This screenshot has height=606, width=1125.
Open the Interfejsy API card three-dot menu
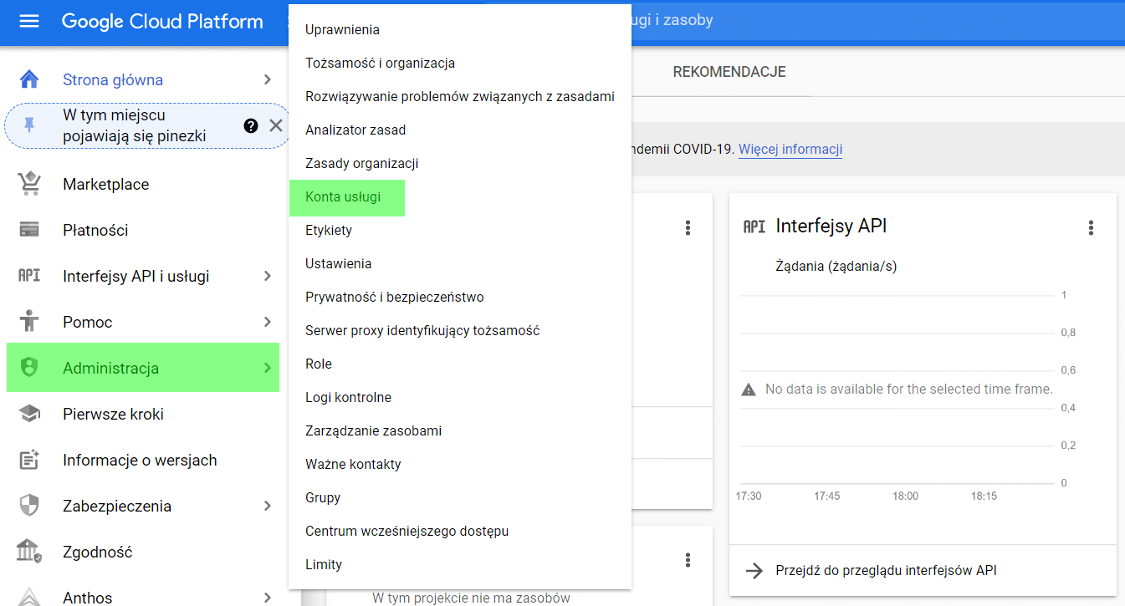click(1091, 227)
